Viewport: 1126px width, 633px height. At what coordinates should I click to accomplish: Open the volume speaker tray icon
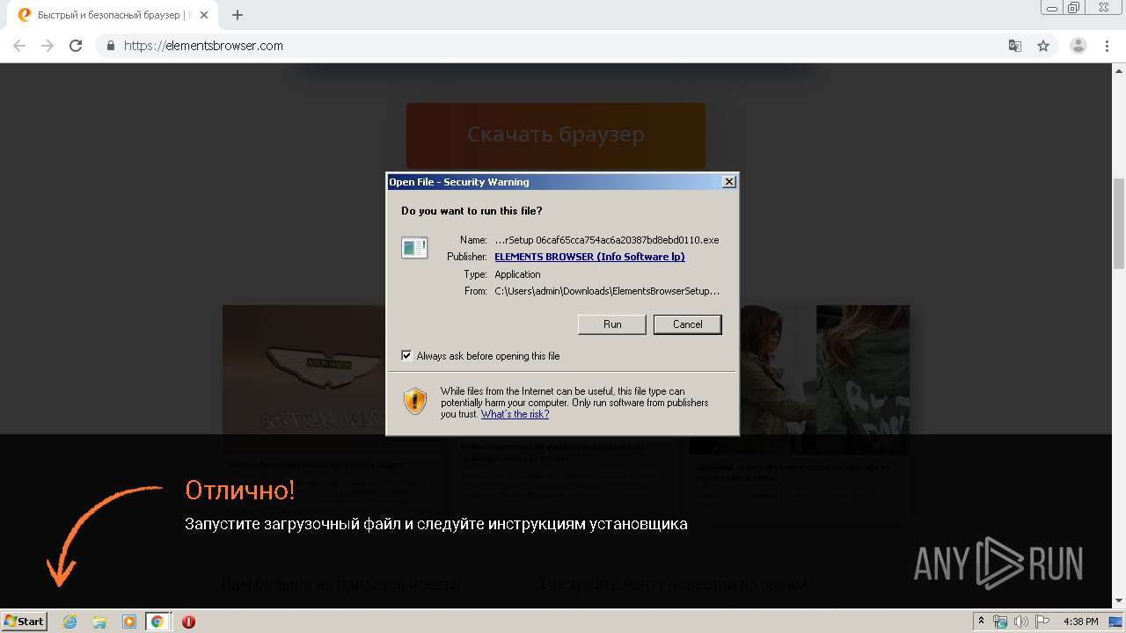[x=1021, y=622]
